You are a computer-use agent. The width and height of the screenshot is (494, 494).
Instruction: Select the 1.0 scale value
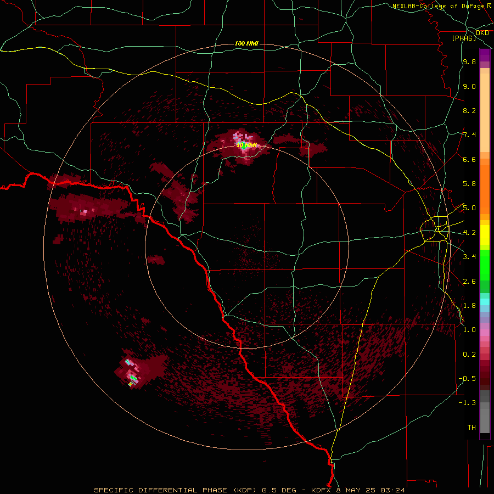tap(469, 330)
